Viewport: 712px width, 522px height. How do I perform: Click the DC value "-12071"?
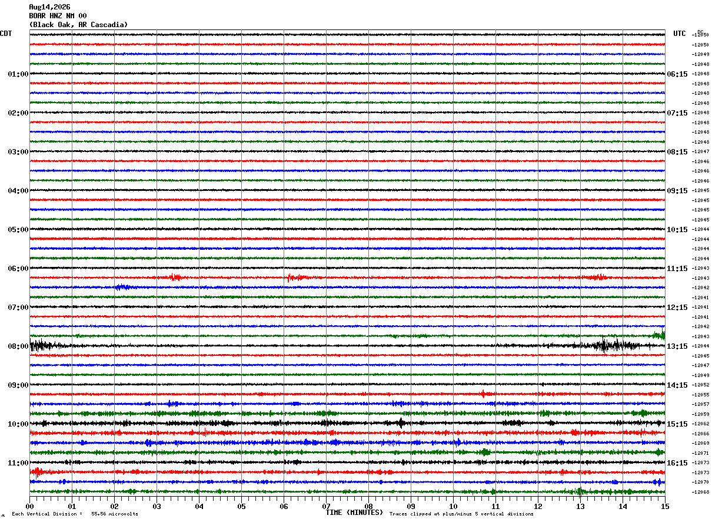pos(701,453)
